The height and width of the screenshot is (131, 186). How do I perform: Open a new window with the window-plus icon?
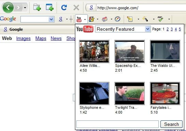pyautogui.click(x=50, y=8)
